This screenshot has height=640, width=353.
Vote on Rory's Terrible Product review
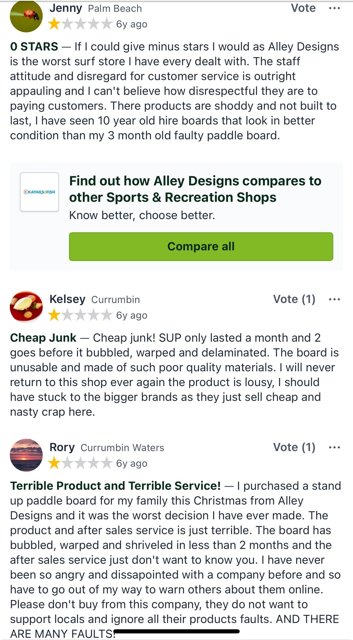(x=294, y=447)
